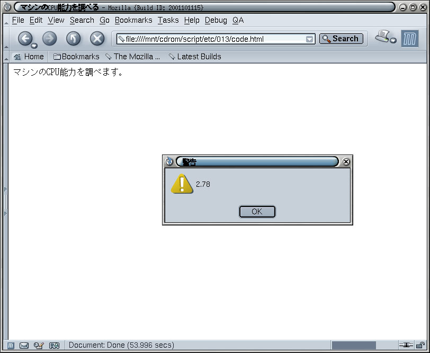Collapse the sidebar using the left-edge grippy
Viewport: 430px width, 353px height.
5,202
